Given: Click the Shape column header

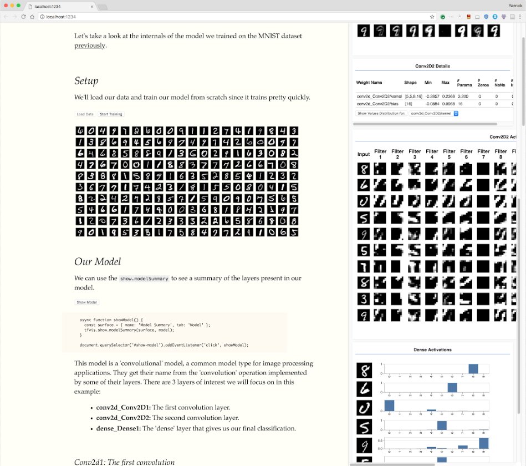Looking at the screenshot, I should pos(410,82).
